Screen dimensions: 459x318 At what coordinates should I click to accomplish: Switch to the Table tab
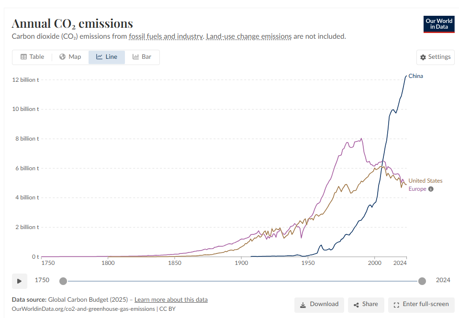tap(32, 57)
